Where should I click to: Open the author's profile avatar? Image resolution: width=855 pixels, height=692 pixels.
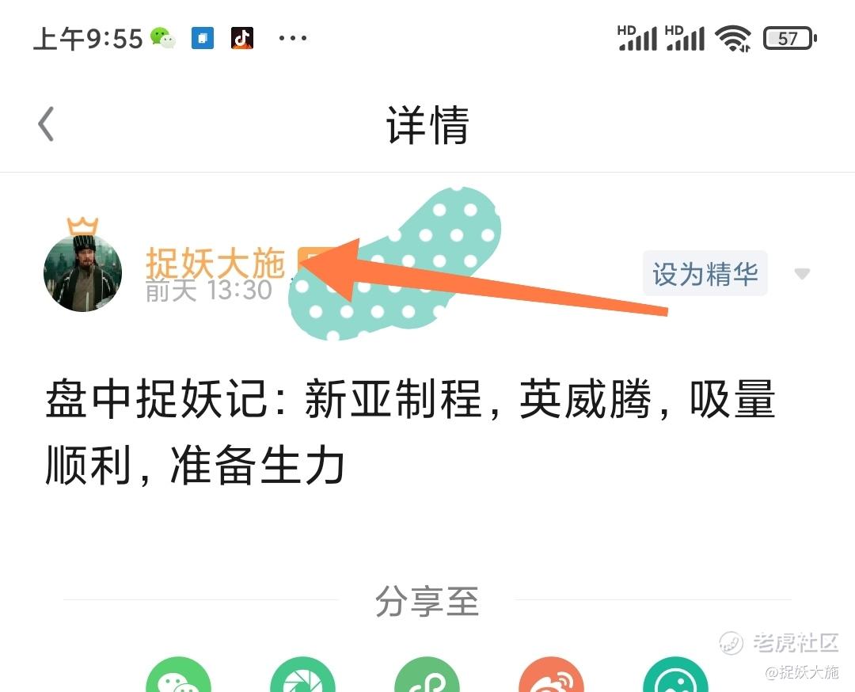click(82, 272)
